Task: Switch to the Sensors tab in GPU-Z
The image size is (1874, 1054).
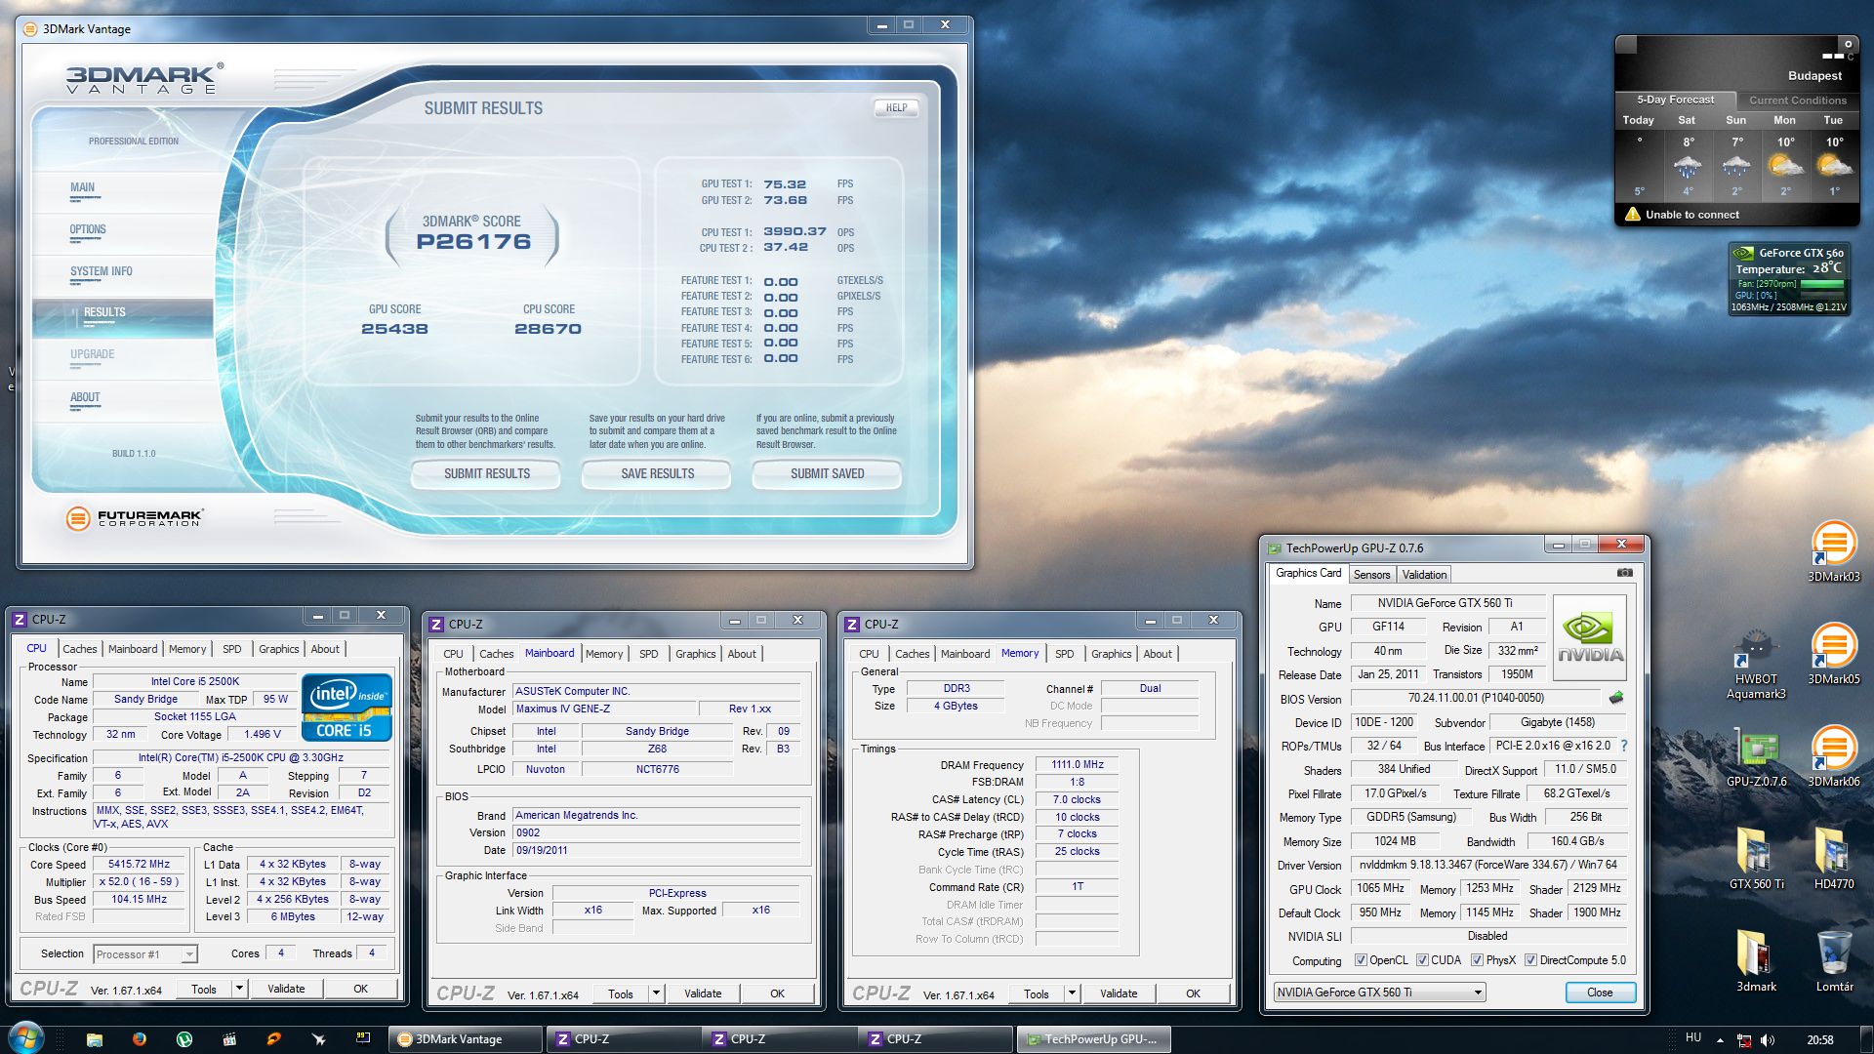Action: tap(1371, 575)
